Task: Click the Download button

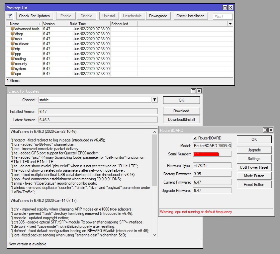Action: click(181, 111)
